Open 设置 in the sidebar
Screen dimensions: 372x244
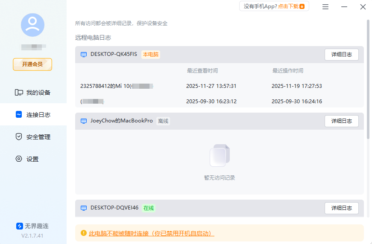pyautogui.click(x=33, y=159)
